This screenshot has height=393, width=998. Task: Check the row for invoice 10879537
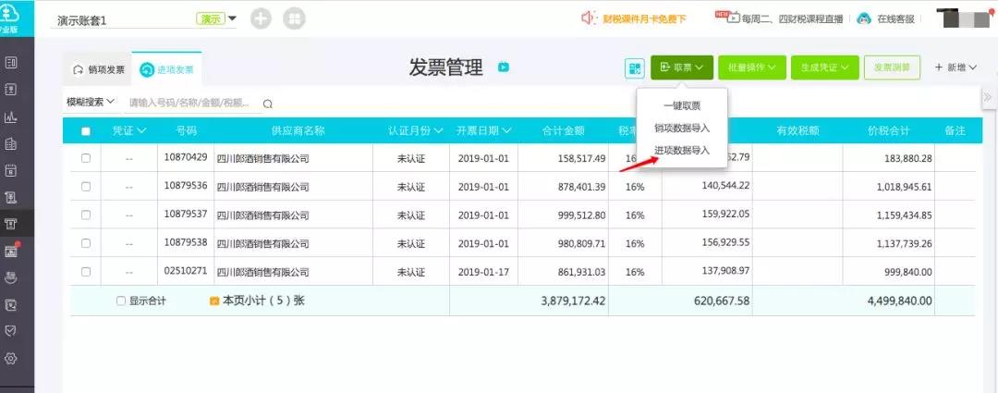[x=86, y=215]
